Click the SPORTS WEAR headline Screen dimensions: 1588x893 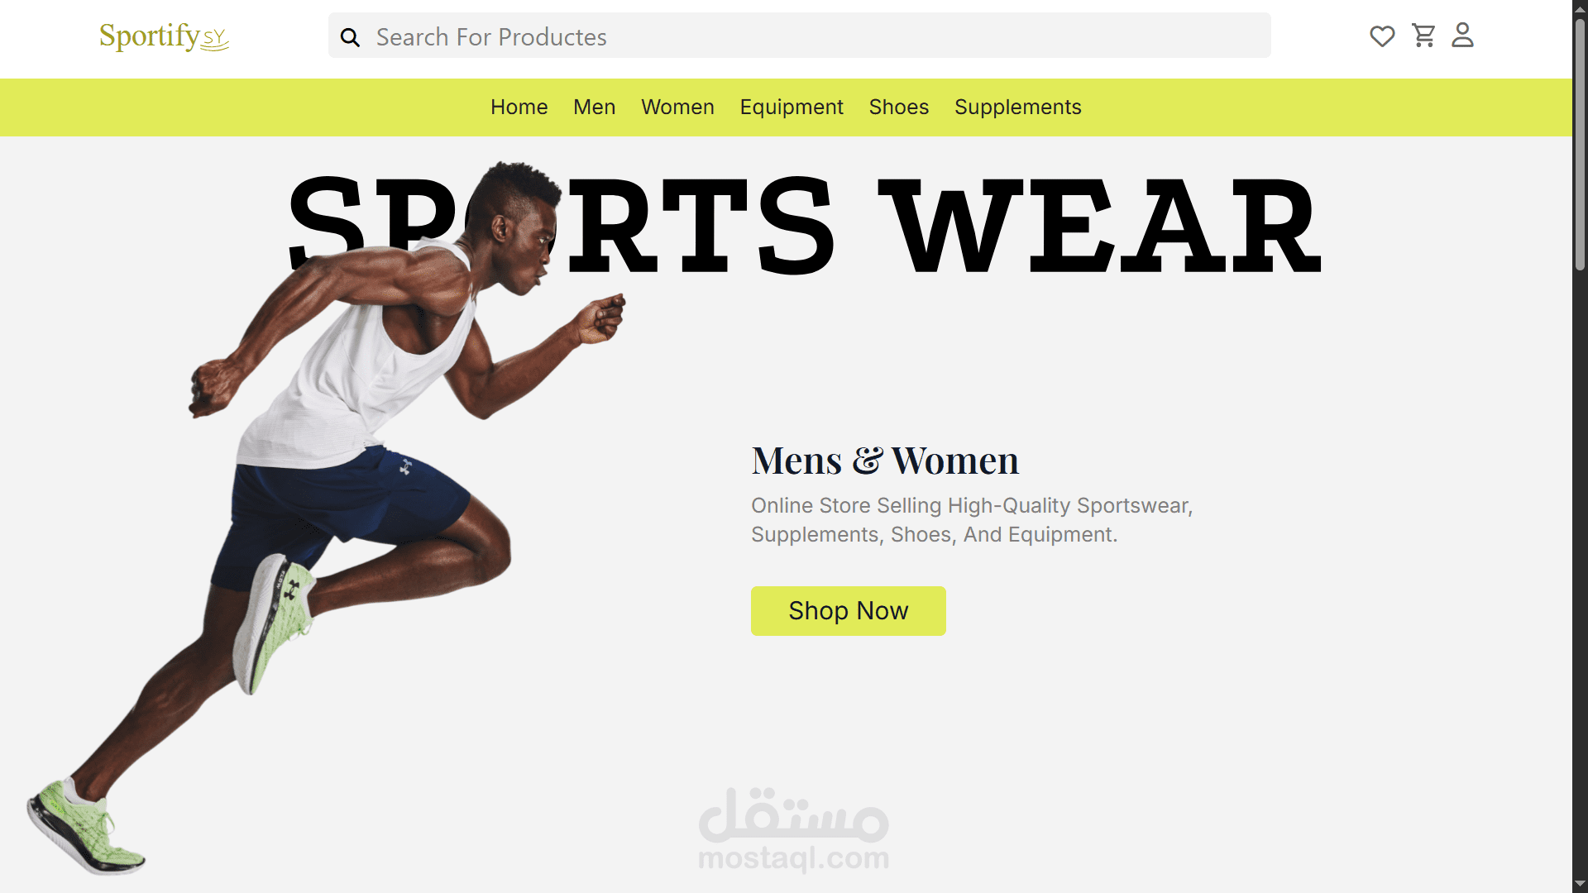tap(805, 225)
